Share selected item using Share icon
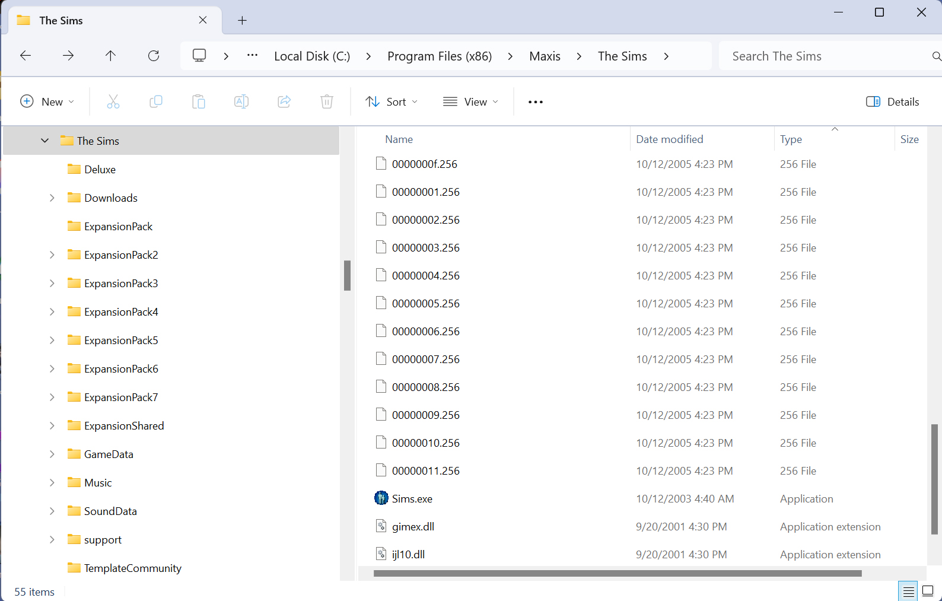942x601 pixels. (284, 101)
